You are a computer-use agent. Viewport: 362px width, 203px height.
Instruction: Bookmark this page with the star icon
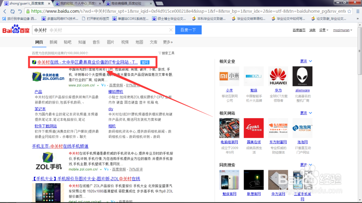click(349, 11)
